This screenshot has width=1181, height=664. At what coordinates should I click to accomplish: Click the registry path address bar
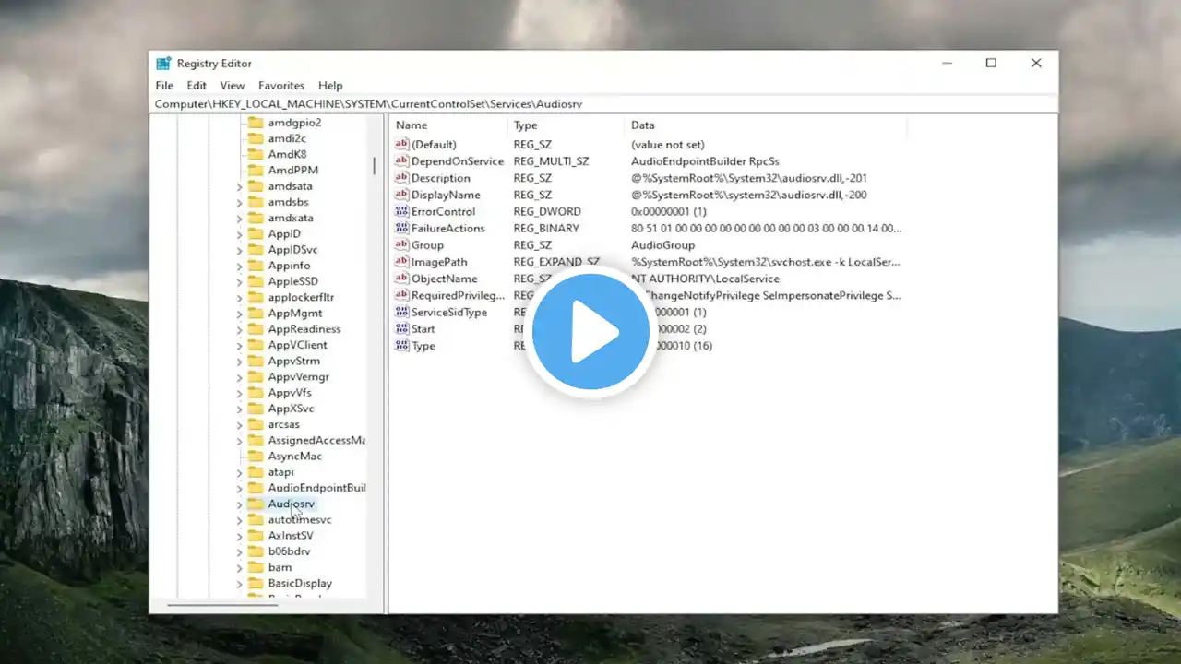click(x=603, y=104)
